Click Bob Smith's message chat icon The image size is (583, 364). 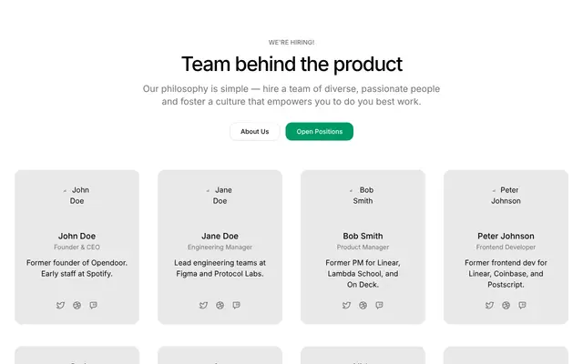tap(379, 306)
